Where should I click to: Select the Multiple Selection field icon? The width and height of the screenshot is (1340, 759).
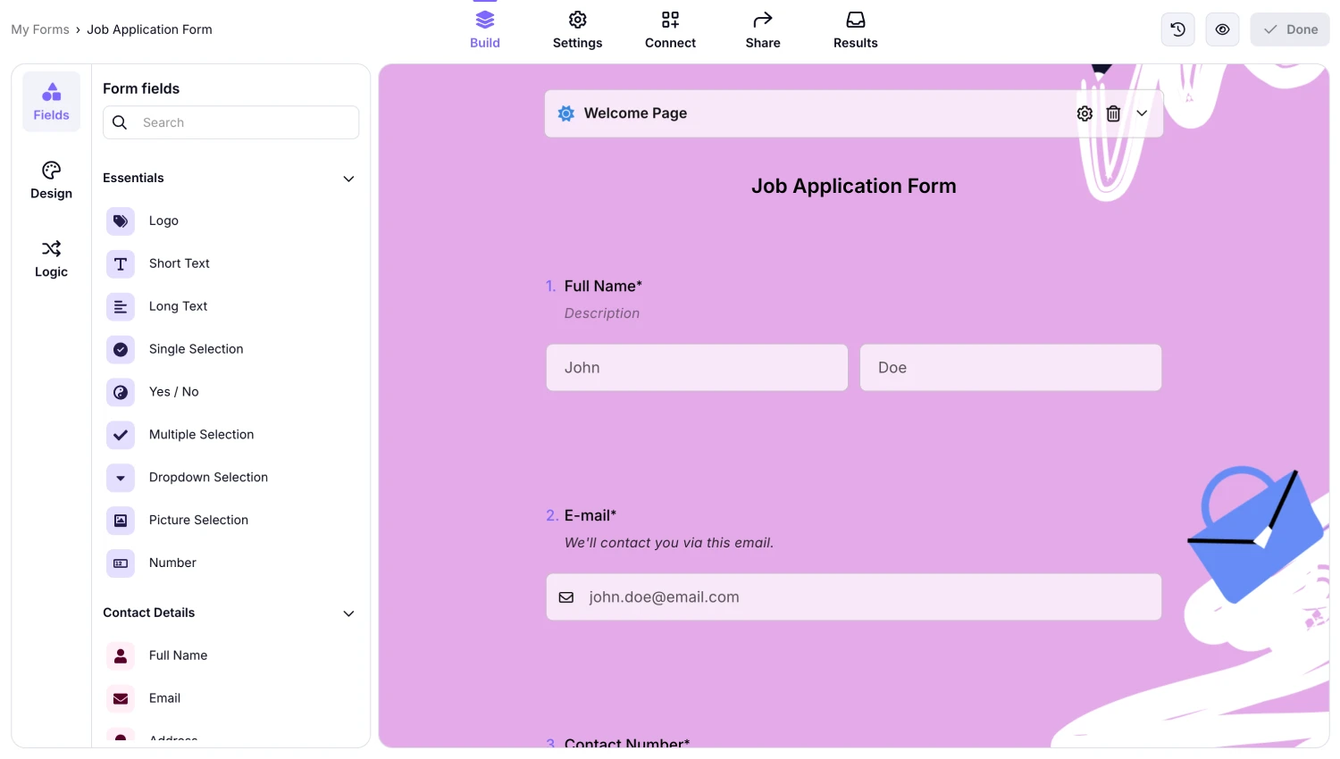120,435
